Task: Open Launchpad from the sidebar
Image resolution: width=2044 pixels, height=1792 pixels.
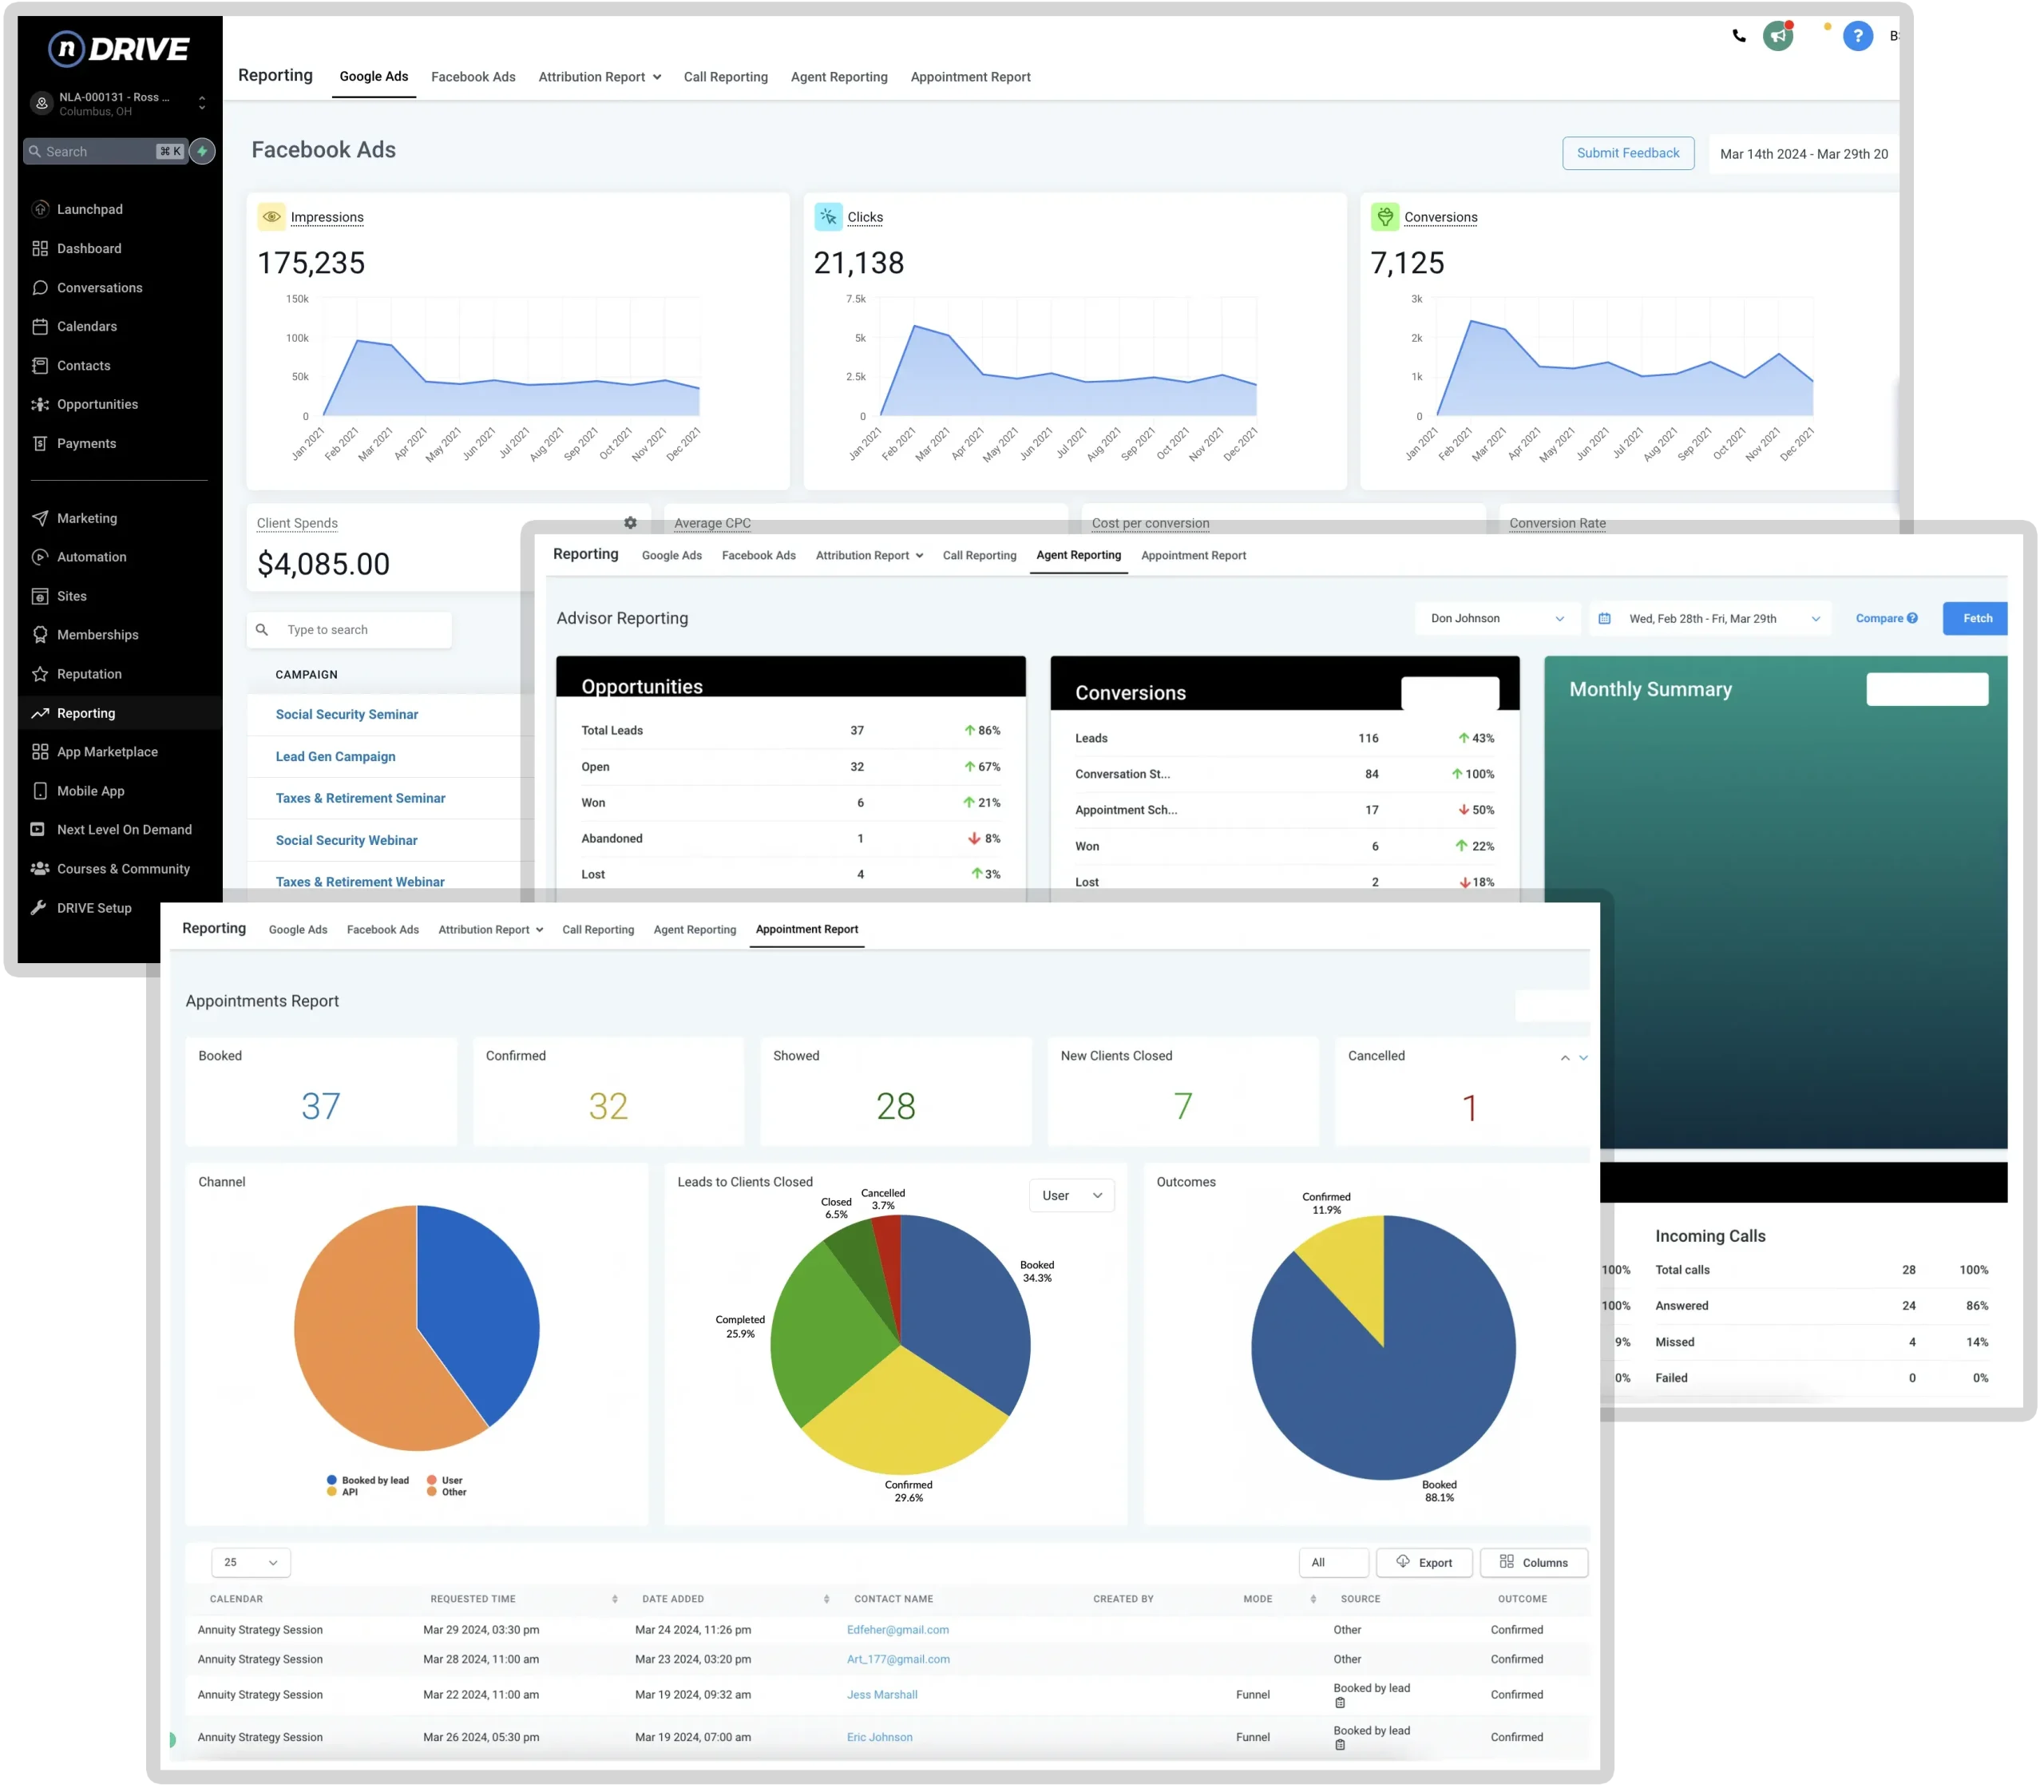Action: [89, 209]
